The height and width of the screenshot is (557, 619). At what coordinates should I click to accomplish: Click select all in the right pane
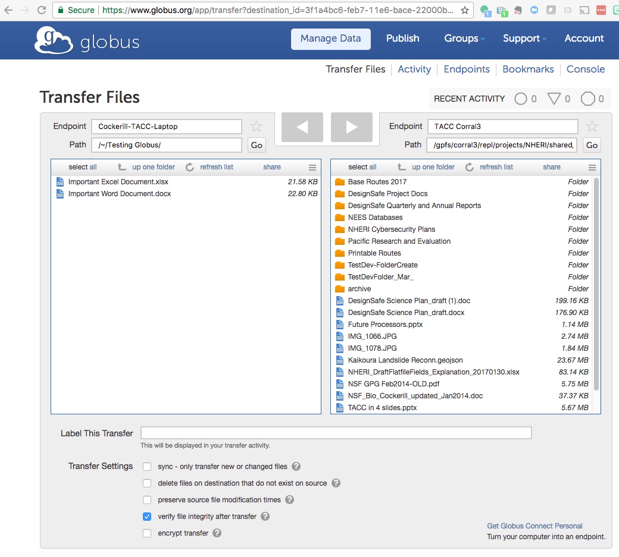click(362, 167)
